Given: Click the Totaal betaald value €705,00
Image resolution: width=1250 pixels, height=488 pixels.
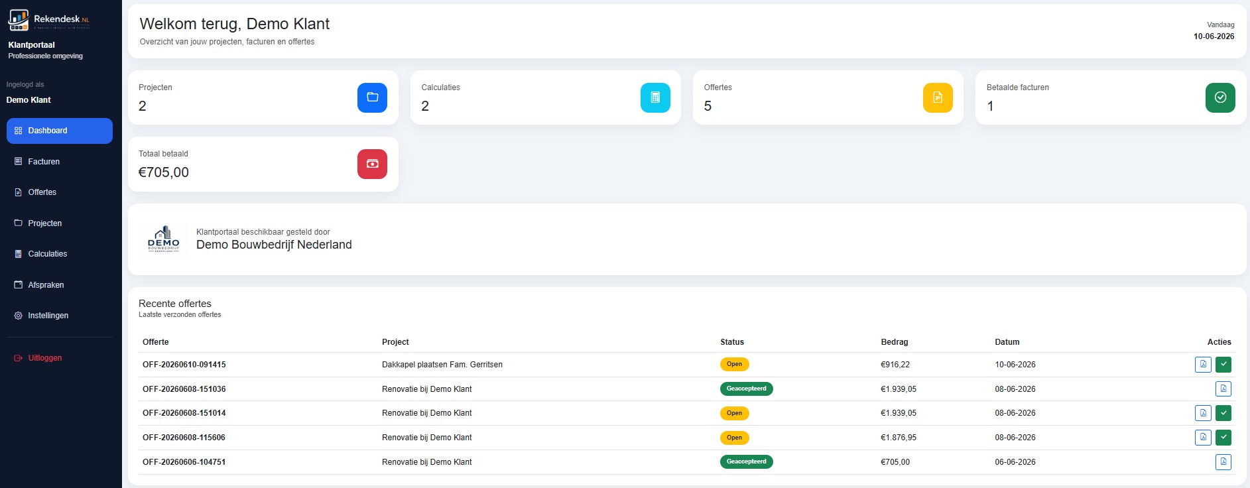Looking at the screenshot, I should 164,172.
